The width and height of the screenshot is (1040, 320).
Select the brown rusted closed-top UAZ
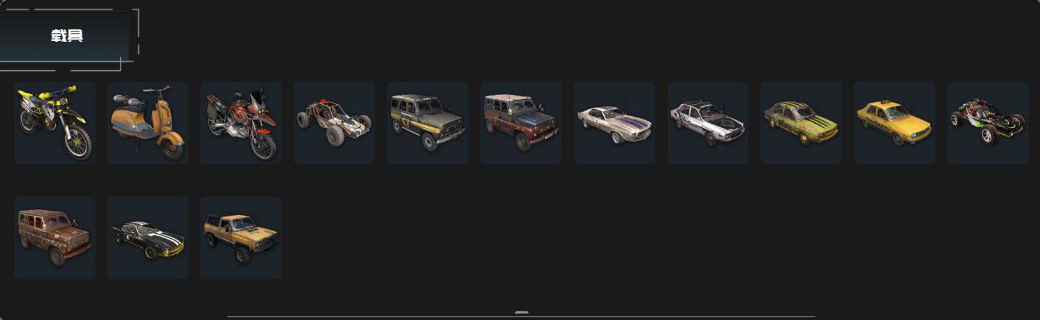coord(54,238)
